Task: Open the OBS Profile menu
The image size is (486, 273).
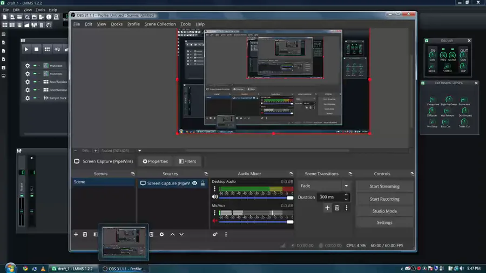Action: [133, 24]
